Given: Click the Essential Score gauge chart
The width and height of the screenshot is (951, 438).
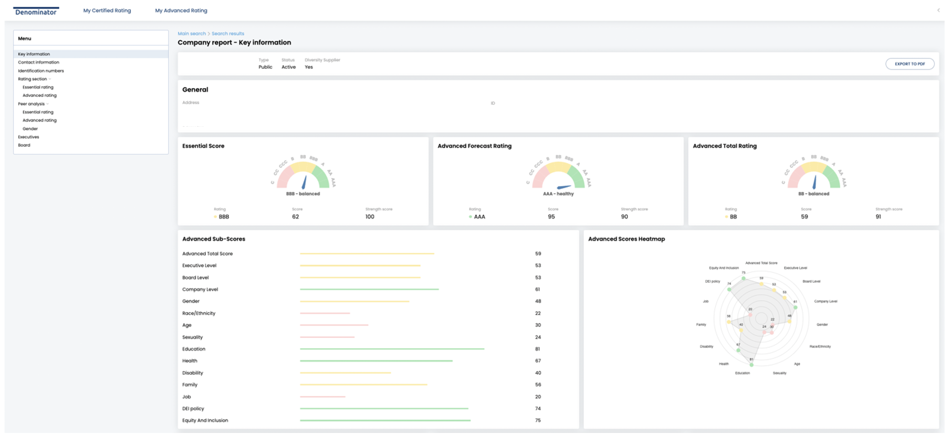Looking at the screenshot, I should [303, 176].
